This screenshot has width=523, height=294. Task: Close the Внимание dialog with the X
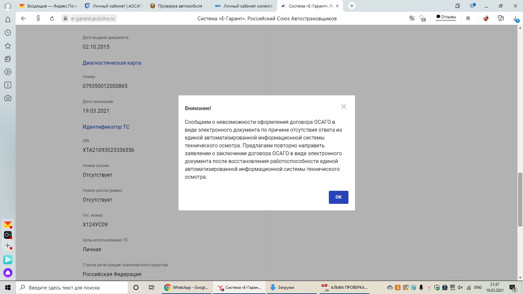pyautogui.click(x=344, y=106)
